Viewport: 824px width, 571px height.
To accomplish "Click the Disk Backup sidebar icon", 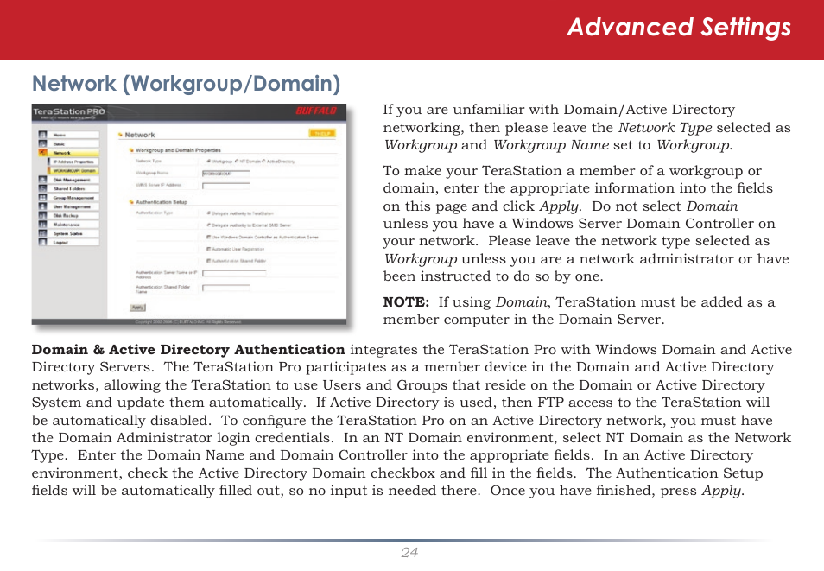I will pyautogui.click(x=42, y=215).
